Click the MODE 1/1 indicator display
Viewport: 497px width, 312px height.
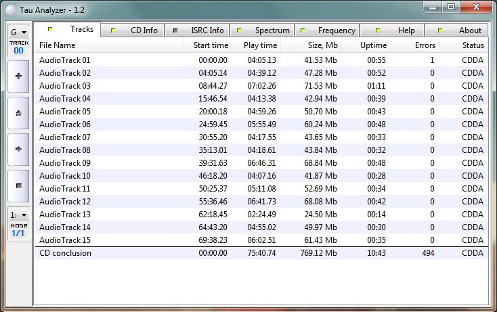(x=19, y=230)
